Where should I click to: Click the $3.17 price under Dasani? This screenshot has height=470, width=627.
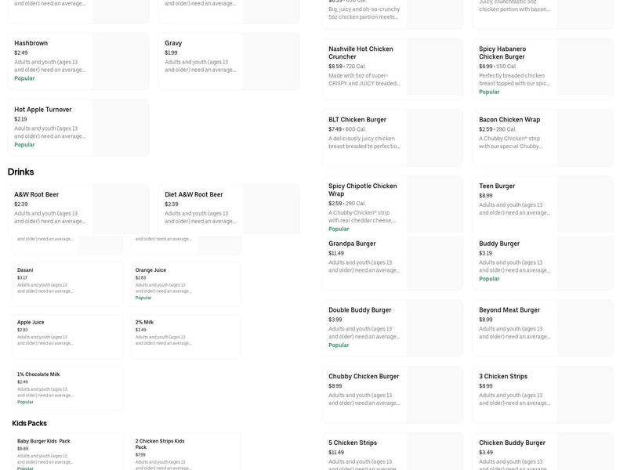[x=23, y=278]
